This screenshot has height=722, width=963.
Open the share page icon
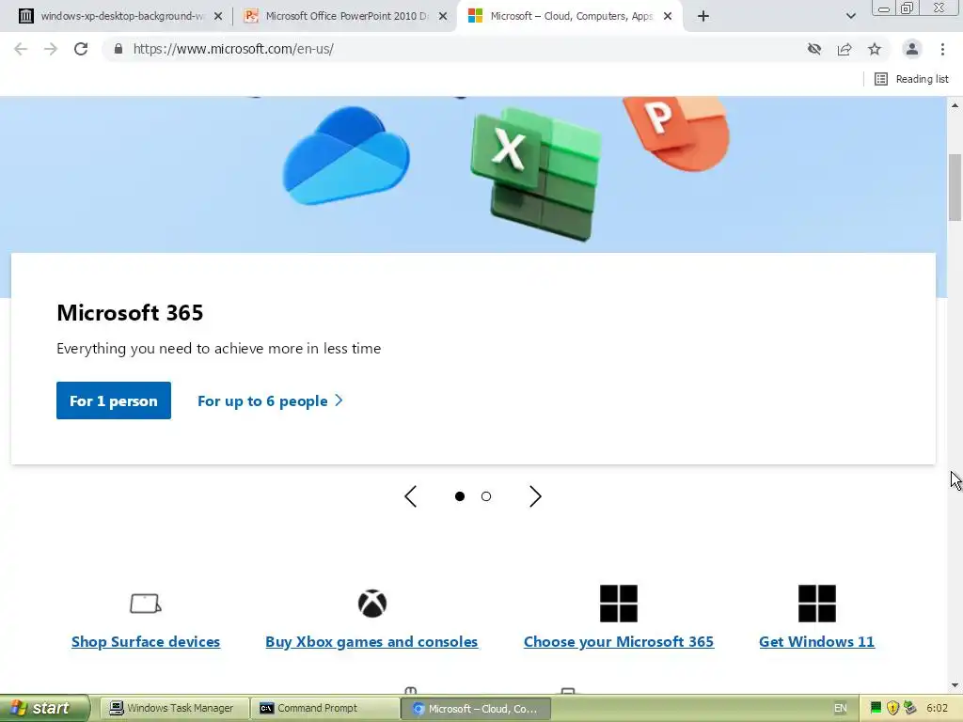tap(845, 49)
